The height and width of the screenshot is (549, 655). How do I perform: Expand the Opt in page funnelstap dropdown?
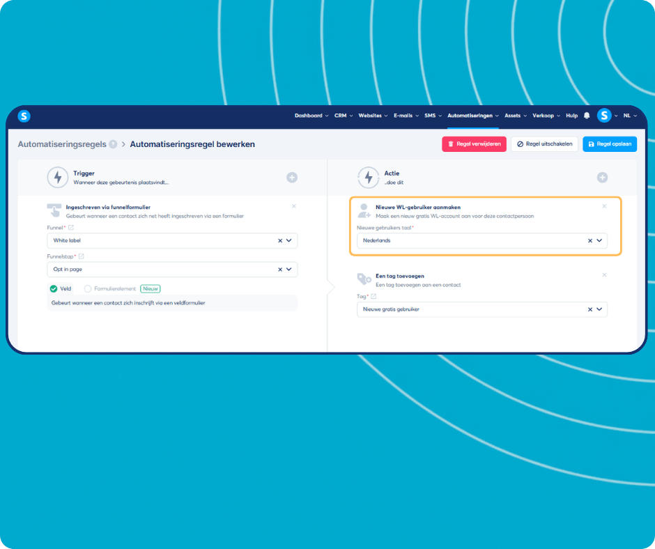[x=288, y=270]
